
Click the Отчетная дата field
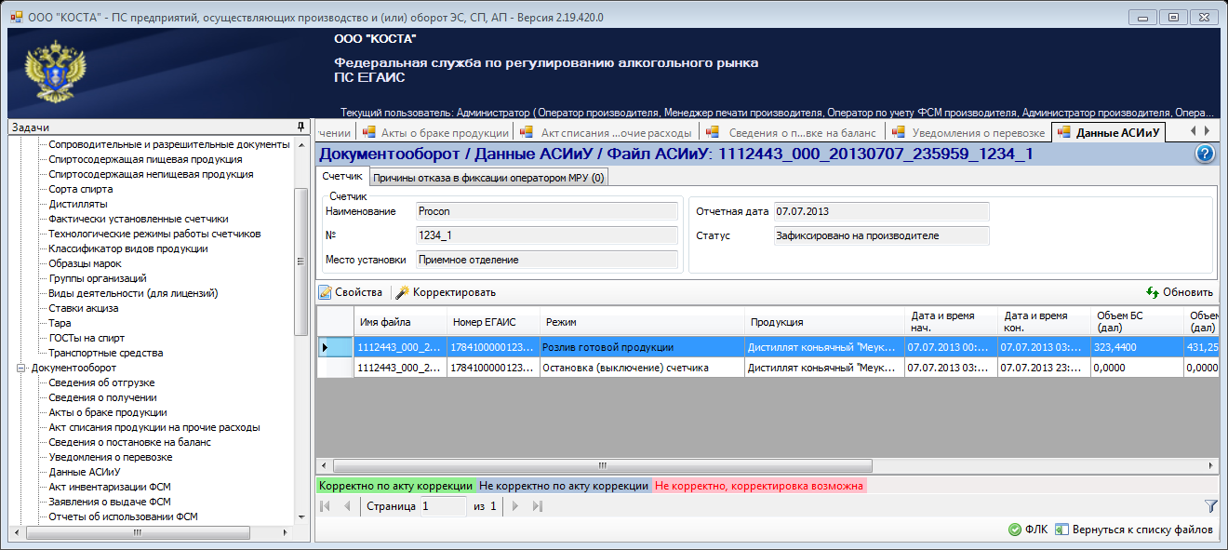[881, 211]
